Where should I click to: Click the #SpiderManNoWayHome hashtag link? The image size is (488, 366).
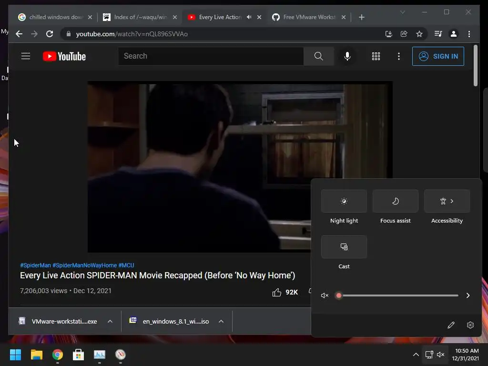[84, 265]
